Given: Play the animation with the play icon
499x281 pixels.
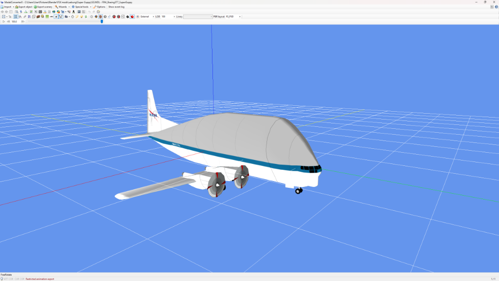Looking at the screenshot, I should [x=4, y=21].
